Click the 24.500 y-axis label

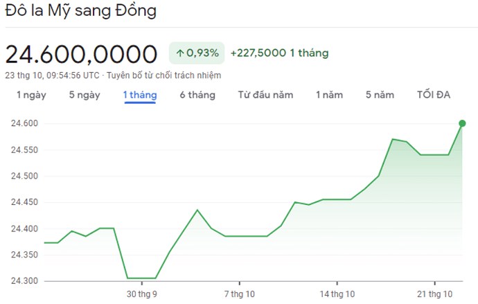24,176
